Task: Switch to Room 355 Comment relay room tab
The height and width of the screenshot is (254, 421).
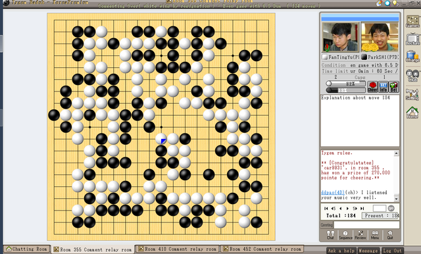Action: 93,249
